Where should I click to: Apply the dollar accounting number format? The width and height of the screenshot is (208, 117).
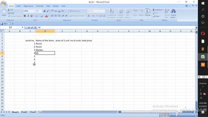tap(89, 16)
